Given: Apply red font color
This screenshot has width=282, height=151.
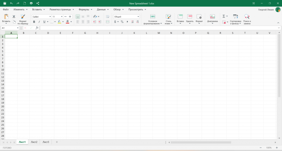Looking at the screenshot, I should 67,22.
